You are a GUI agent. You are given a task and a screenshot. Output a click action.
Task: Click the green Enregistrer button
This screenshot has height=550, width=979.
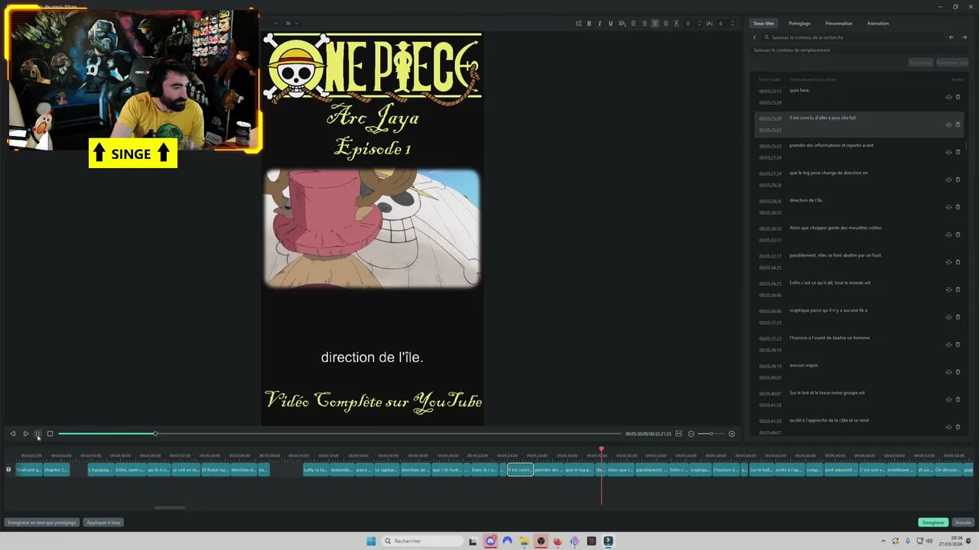pyautogui.click(x=933, y=522)
